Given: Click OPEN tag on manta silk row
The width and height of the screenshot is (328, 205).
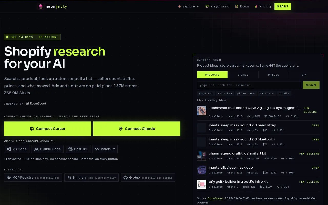Looking at the screenshot, I should click(x=316, y=168).
